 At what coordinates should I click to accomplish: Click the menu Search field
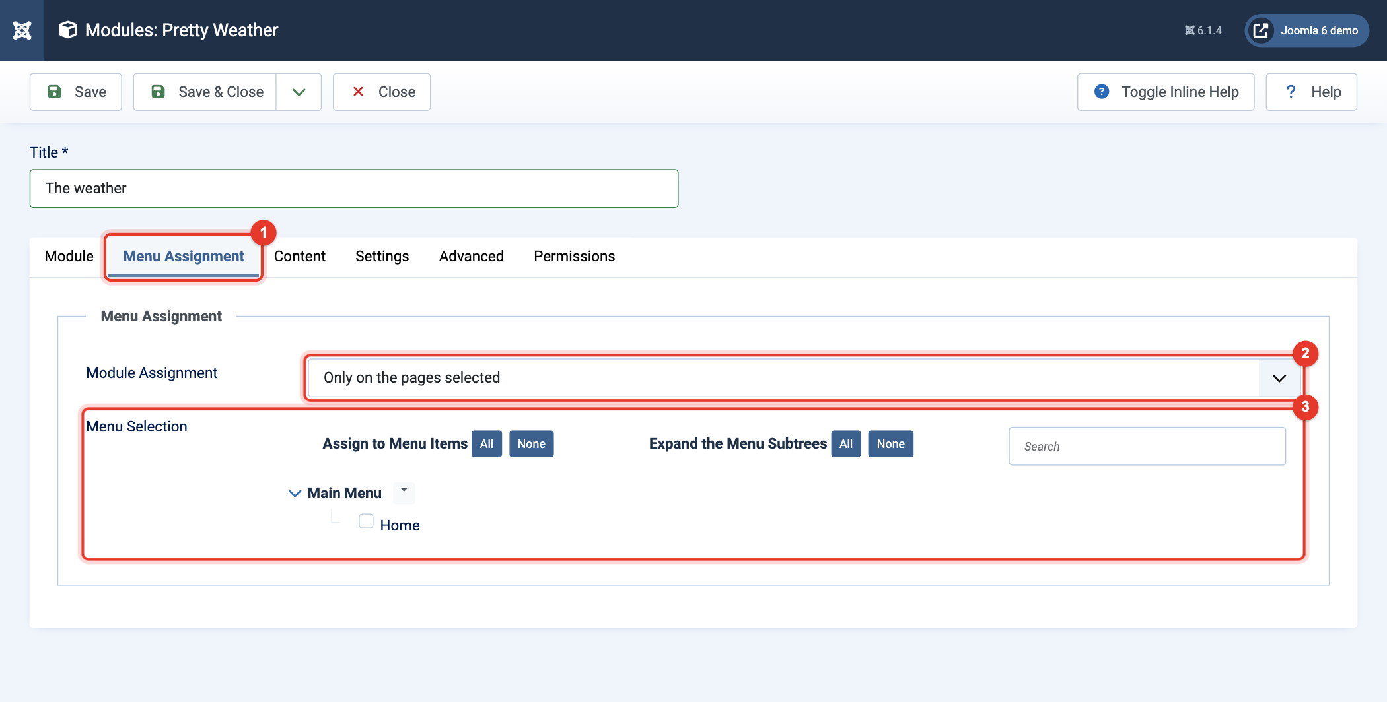click(x=1147, y=447)
